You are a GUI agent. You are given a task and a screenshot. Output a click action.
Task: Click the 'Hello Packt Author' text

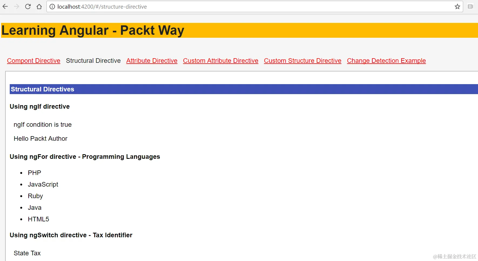coord(41,139)
